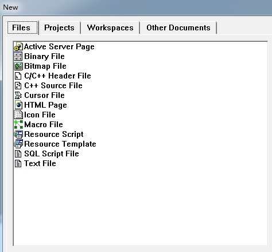Click the Cursor File icon
272x252 pixels.
18,95
